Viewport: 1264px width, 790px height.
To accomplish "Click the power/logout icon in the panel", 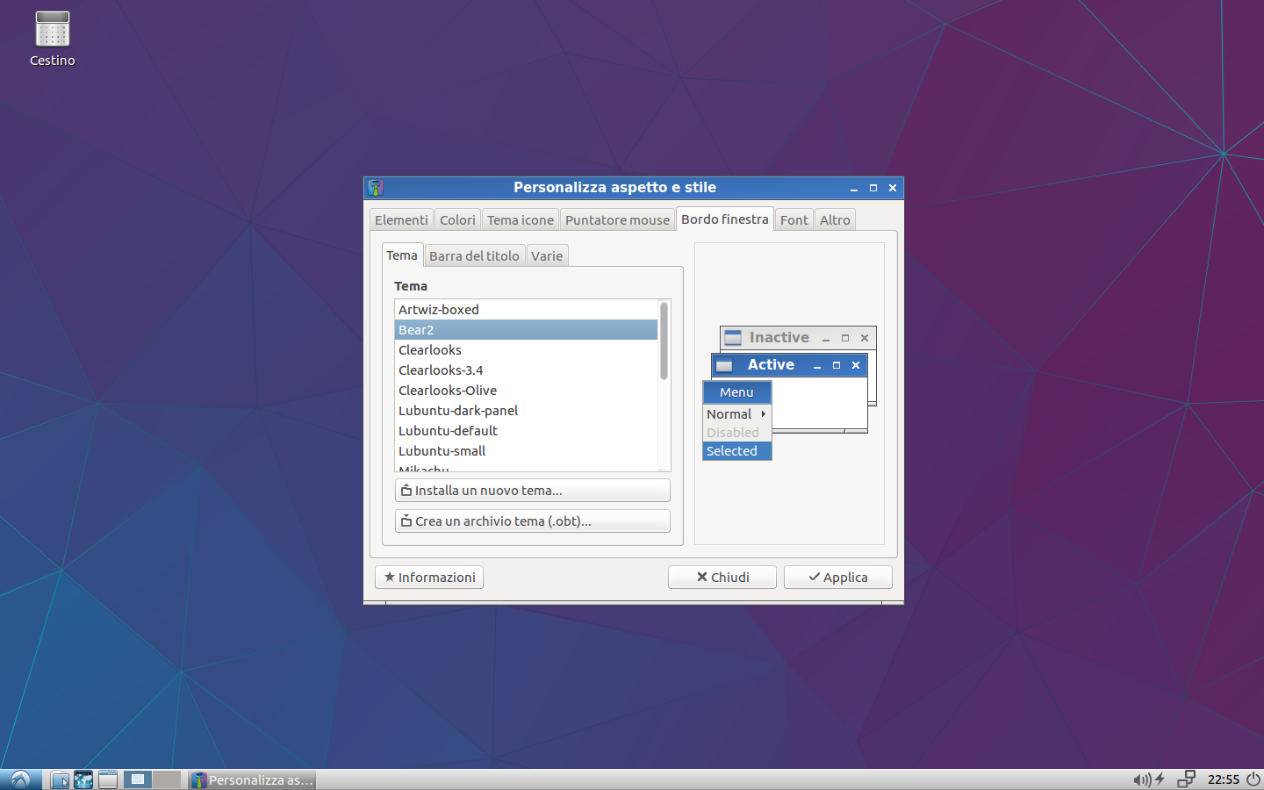I will [1253, 779].
